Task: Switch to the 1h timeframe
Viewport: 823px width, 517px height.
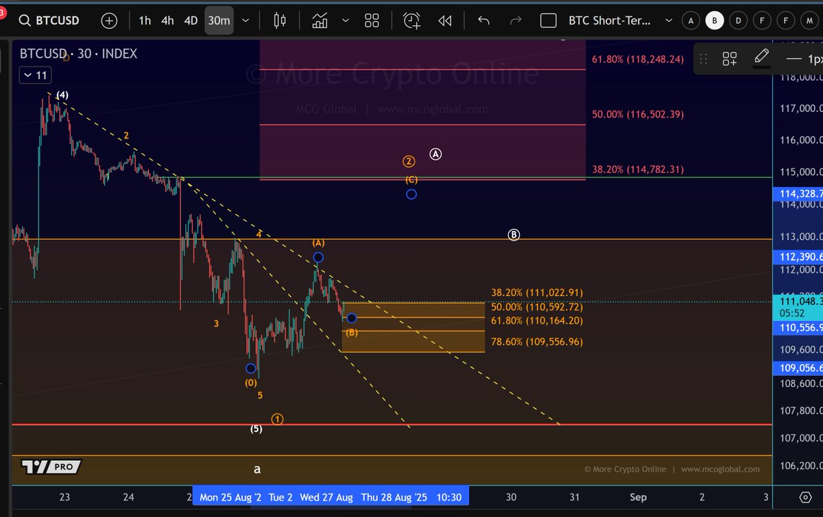Action: click(x=144, y=21)
